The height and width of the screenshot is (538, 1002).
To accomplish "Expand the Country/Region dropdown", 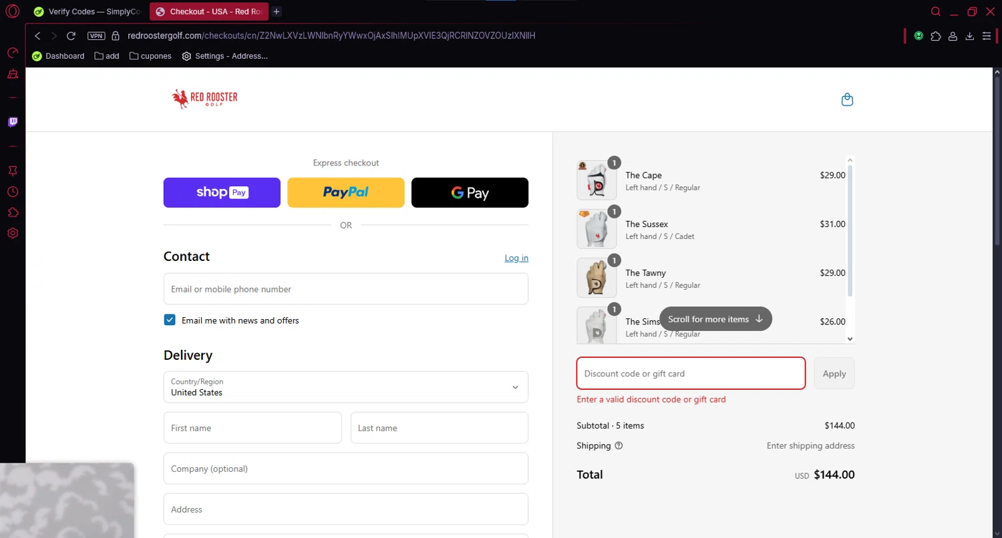I will pos(346,387).
